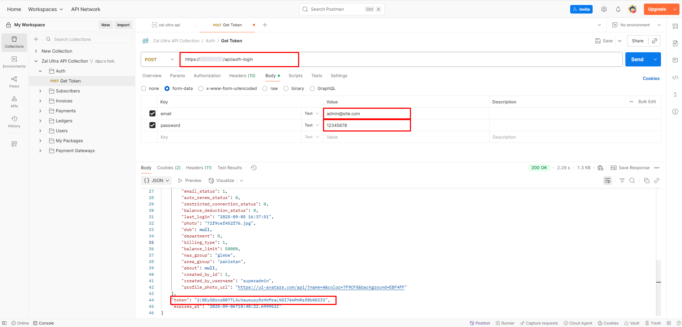The width and height of the screenshot is (682, 327).
Task: Open the Test Results tab
Action: point(230,168)
